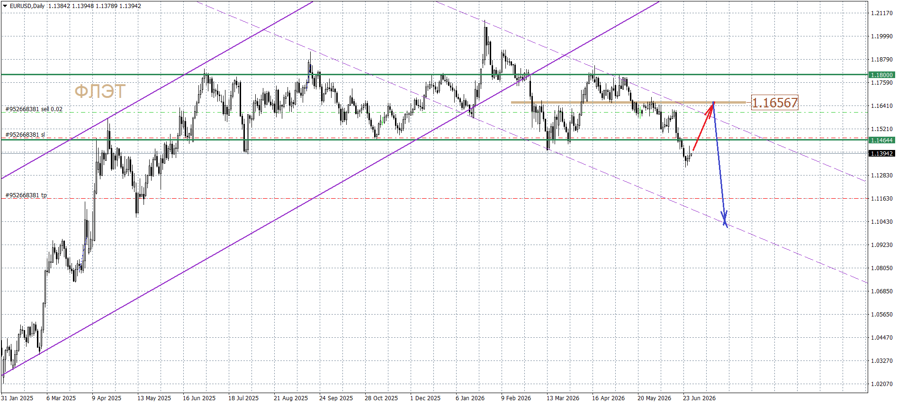The height and width of the screenshot is (404, 898).
Task: Select the ФЛЭТ text label on chart
Action: point(100,91)
